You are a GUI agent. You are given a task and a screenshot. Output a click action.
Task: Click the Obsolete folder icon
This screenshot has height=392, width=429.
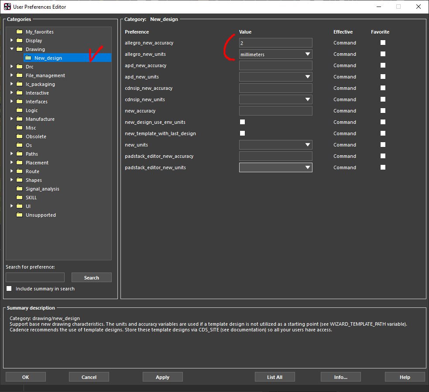[20, 136]
